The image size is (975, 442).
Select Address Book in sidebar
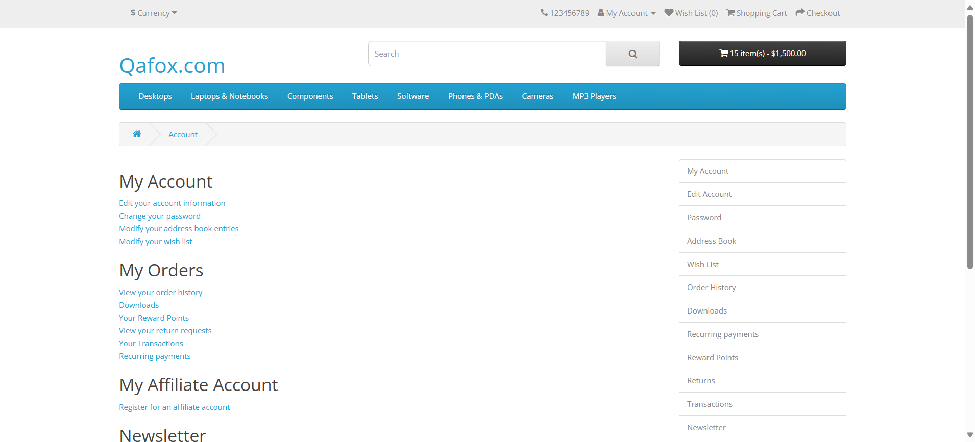(762, 241)
